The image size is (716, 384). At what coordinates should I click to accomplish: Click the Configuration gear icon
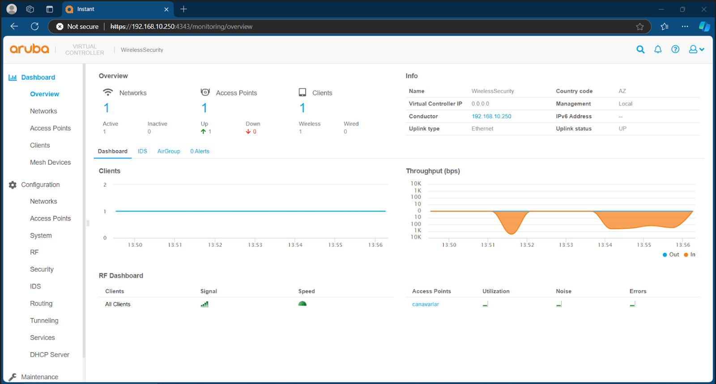coord(13,185)
